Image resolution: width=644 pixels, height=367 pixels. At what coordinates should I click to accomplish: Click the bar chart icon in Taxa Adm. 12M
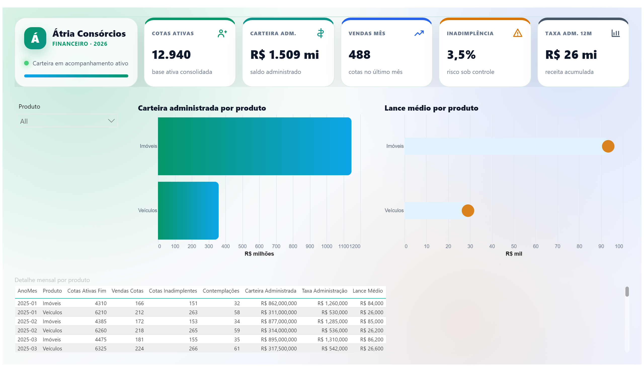[616, 33]
